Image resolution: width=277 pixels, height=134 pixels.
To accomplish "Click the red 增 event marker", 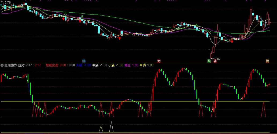I will click(x=159, y=61).
